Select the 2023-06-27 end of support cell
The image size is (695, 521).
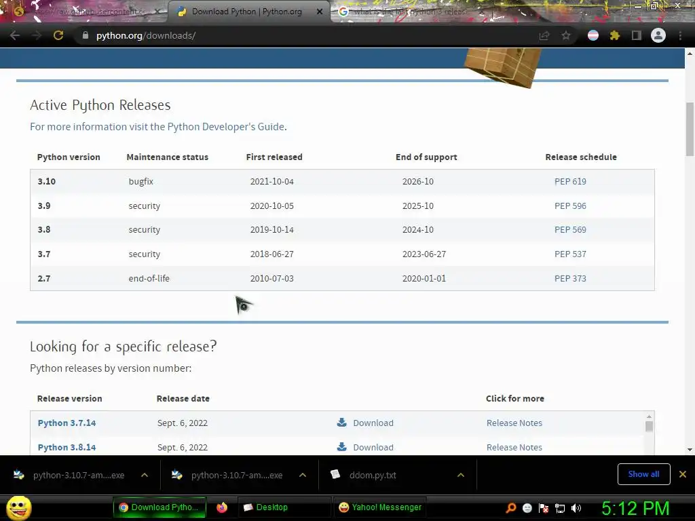pos(424,254)
